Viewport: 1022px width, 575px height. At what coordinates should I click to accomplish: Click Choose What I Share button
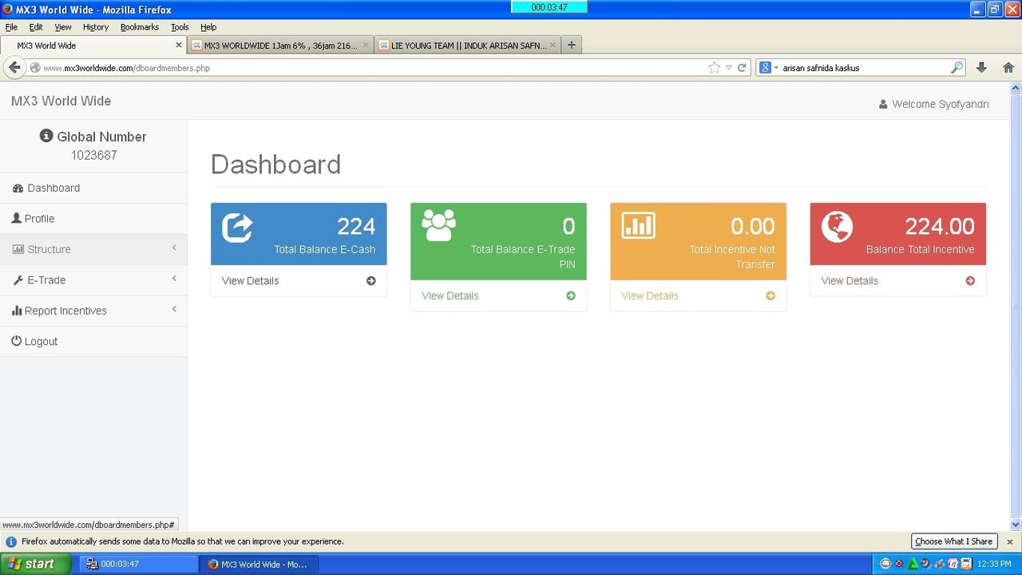(953, 541)
